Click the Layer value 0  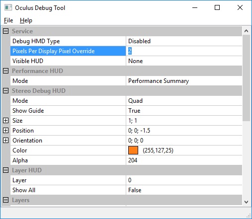(x=130, y=180)
